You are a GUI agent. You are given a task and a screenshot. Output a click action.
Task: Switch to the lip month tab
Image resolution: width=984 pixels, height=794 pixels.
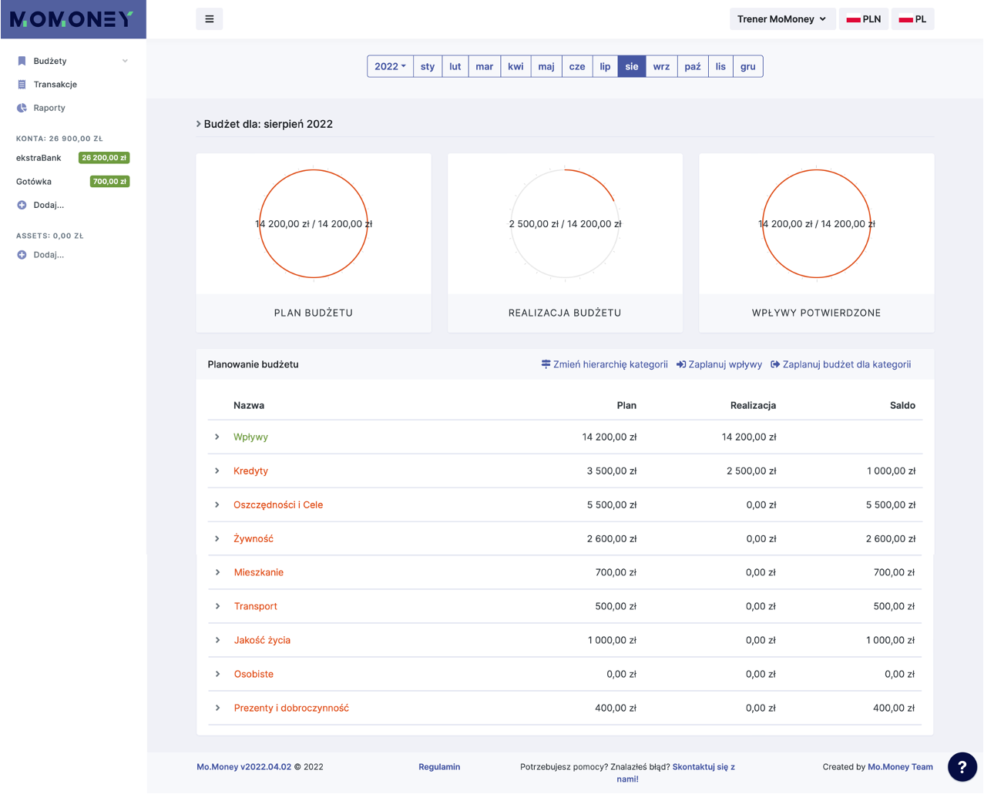[x=605, y=66]
